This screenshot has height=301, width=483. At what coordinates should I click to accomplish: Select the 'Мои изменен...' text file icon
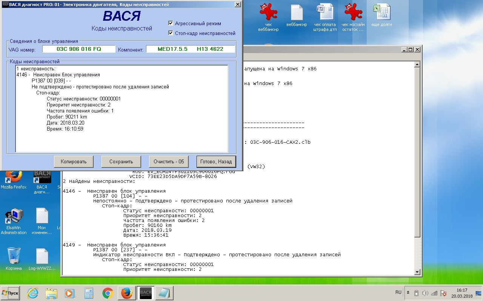click(42, 221)
